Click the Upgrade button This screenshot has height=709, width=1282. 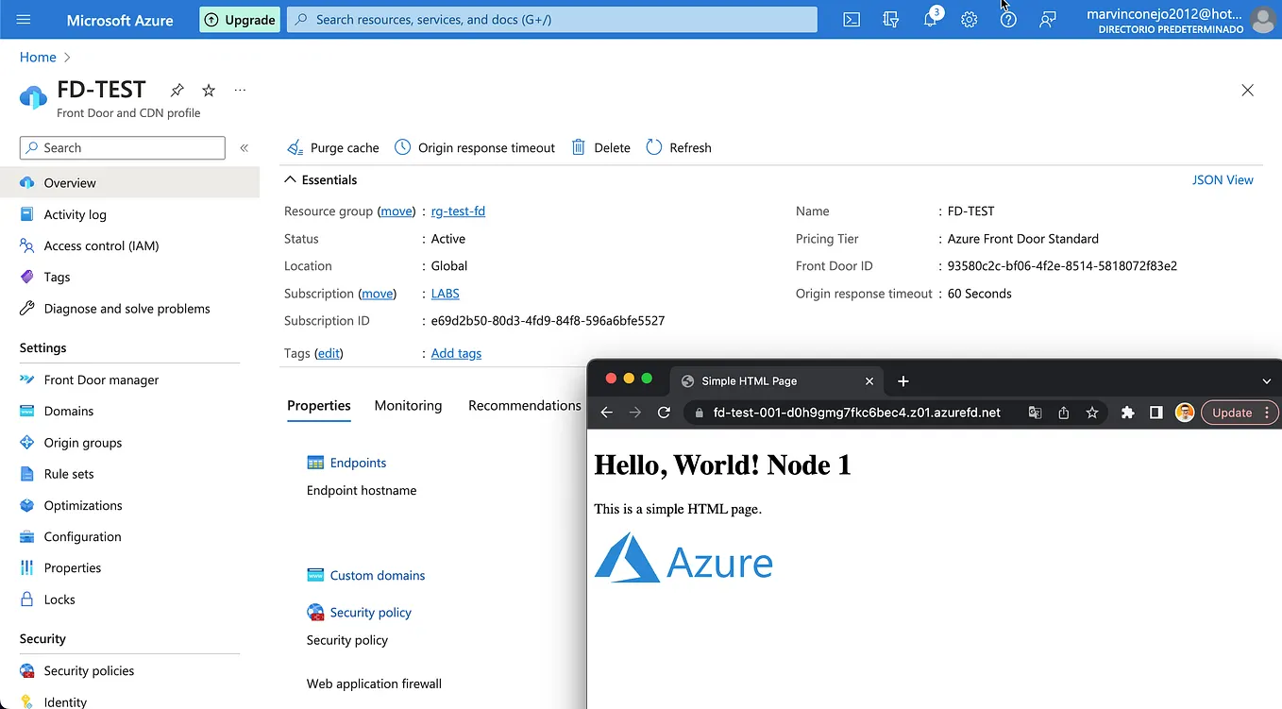(239, 19)
